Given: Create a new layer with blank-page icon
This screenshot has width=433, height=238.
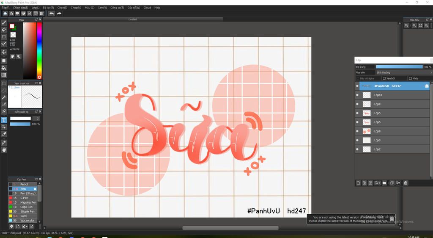Looking at the screenshot, I should pyautogui.click(x=359, y=183).
